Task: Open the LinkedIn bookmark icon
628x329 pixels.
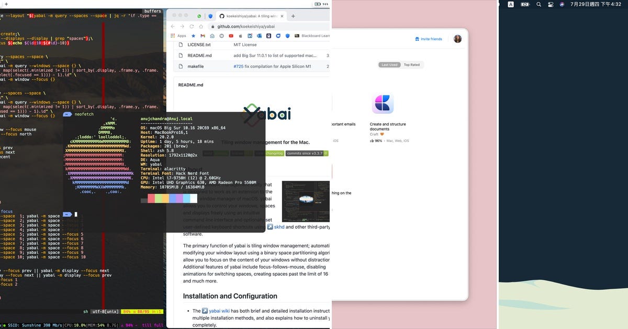Action: [250, 36]
